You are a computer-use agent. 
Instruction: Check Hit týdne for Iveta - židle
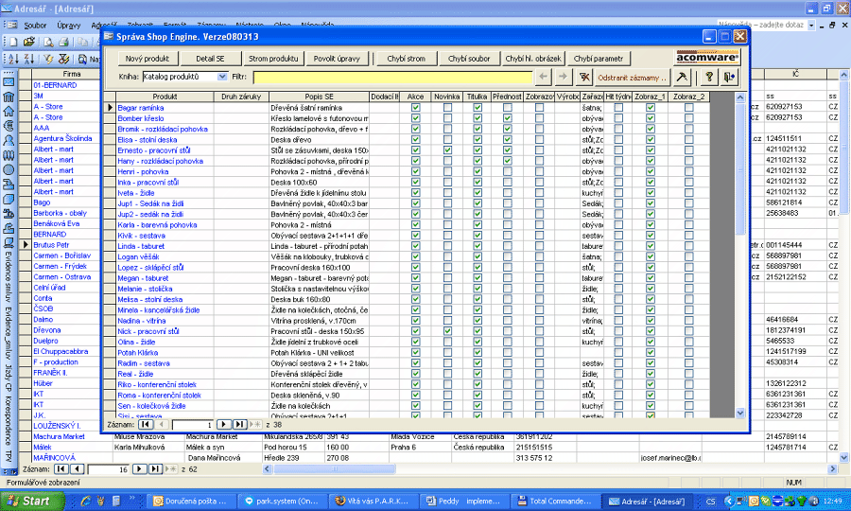618,193
